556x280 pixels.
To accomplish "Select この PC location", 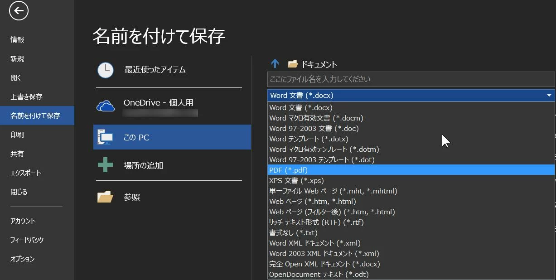I will [172, 137].
